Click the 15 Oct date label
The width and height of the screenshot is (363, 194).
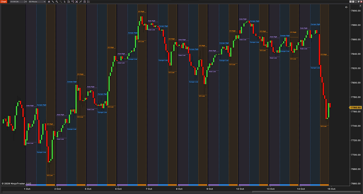click(x=331, y=189)
